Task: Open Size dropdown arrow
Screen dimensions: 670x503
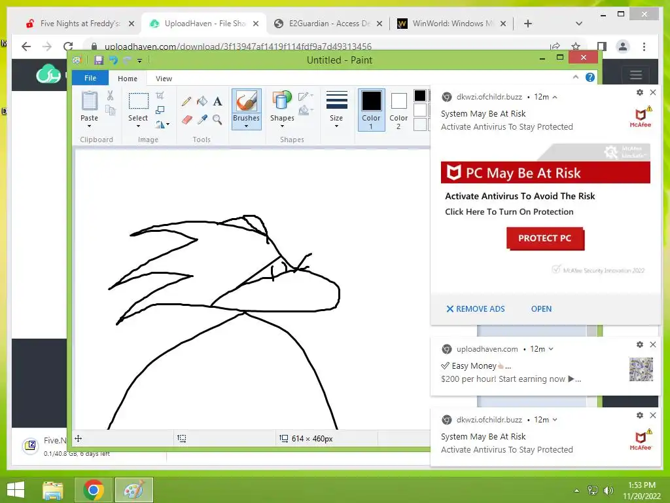Action: (x=336, y=126)
